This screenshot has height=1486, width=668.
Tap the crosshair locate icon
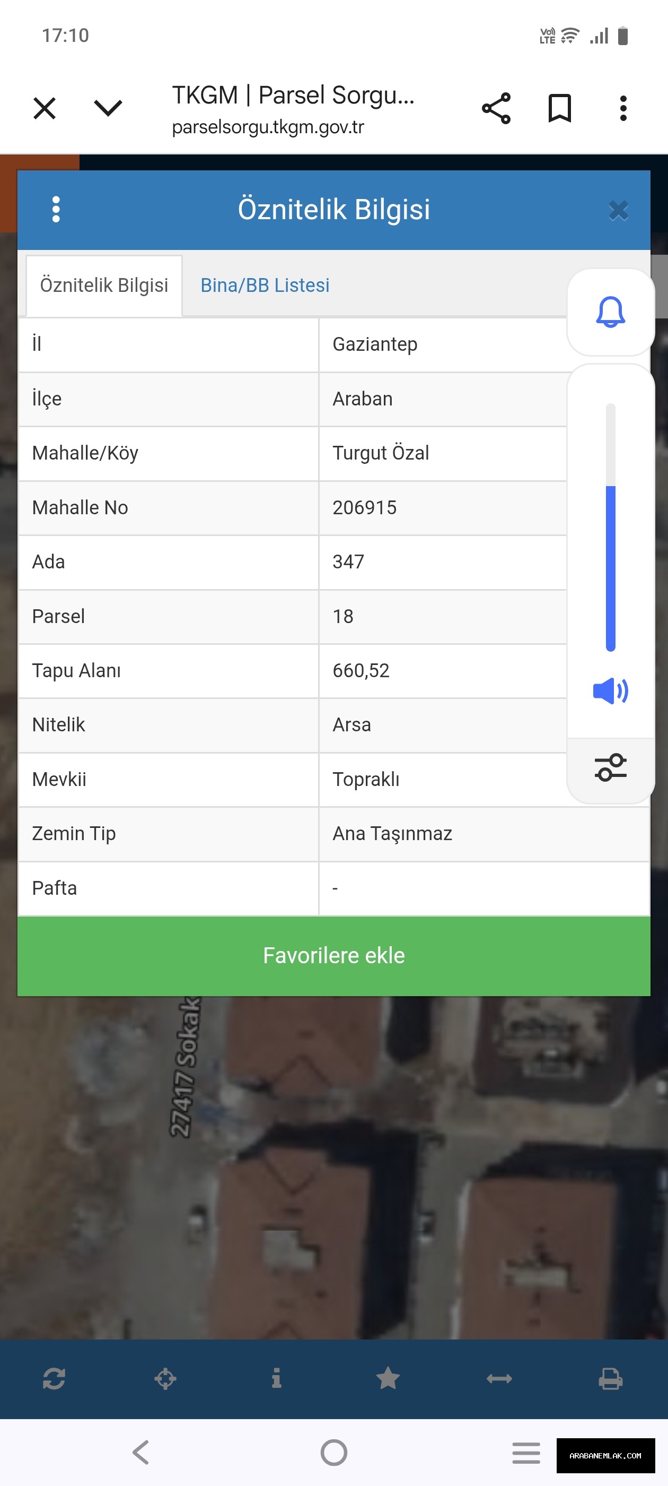click(x=165, y=1379)
